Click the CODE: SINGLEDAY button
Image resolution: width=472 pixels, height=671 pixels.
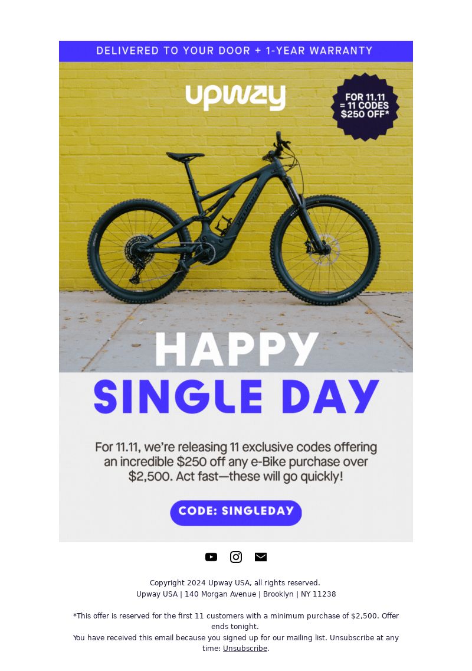click(236, 513)
